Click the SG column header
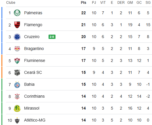 pos(148,3)
